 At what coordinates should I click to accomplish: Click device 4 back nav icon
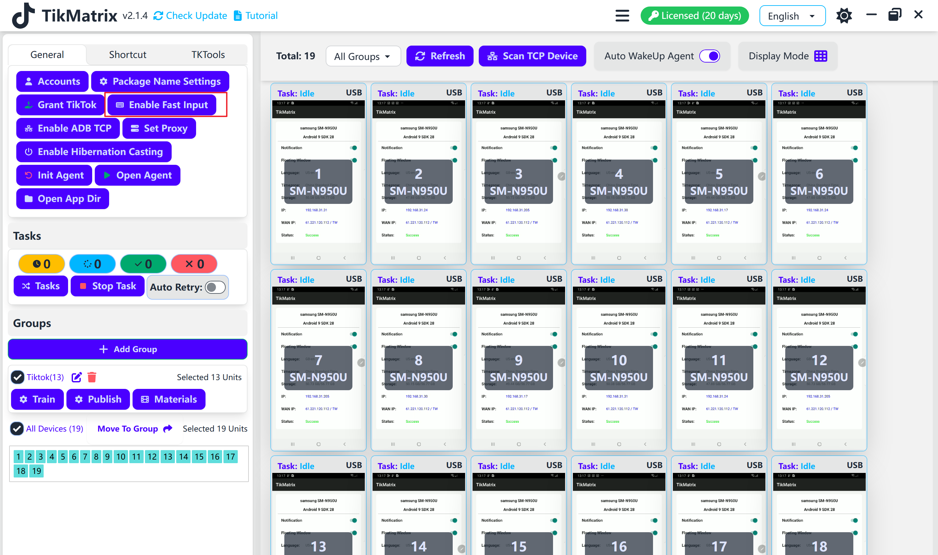coord(645,258)
